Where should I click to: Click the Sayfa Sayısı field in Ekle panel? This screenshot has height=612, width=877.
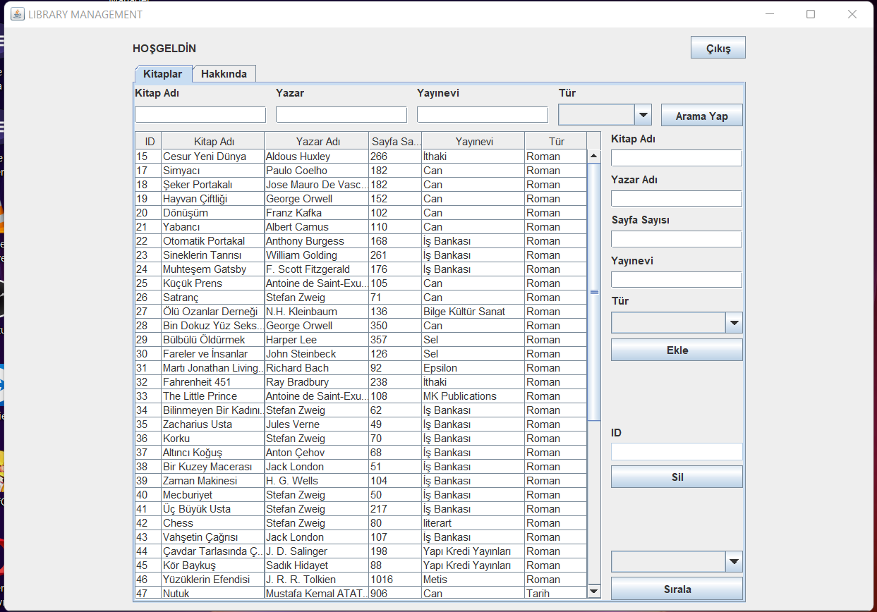coord(676,239)
